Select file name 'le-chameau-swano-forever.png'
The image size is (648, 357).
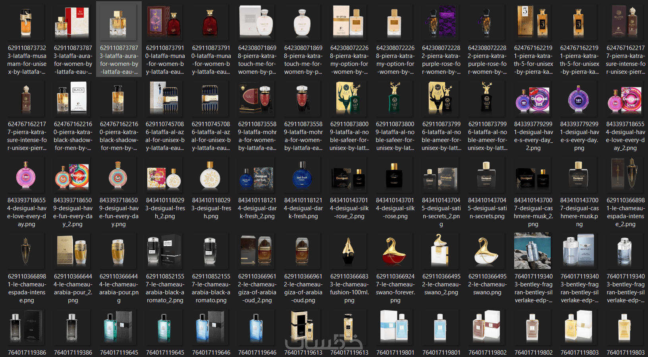tap(395, 288)
